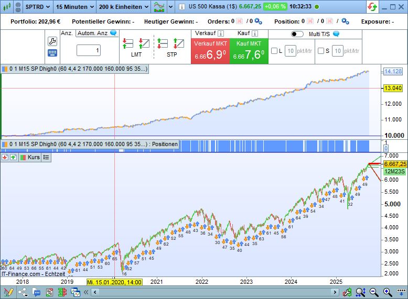The height and width of the screenshot is (299, 408).
Task: Place first STP stop order icon
Action: tap(163, 43)
